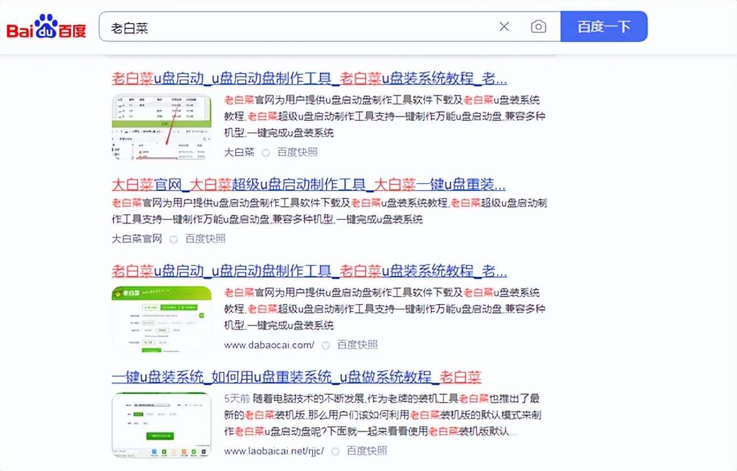This screenshot has width=737, height=471.
Task: Clear the search box using the X icon
Action: [504, 26]
